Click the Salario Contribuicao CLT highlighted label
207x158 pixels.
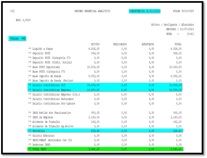click(49, 85)
